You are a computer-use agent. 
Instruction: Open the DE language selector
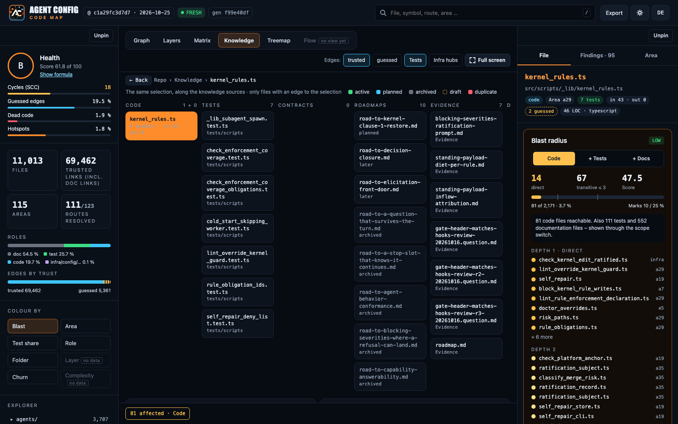[x=661, y=13]
